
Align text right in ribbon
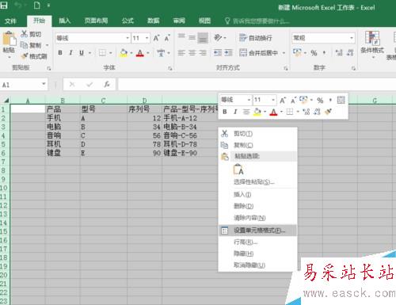coord(203,53)
